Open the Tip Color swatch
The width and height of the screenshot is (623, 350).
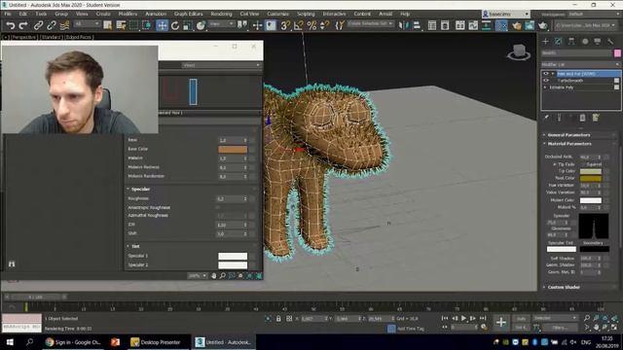tap(591, 171)
